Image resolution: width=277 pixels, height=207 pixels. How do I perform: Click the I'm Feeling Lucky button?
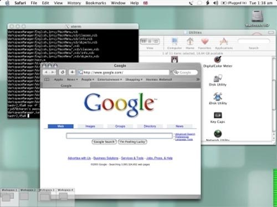tap(132, 142)
